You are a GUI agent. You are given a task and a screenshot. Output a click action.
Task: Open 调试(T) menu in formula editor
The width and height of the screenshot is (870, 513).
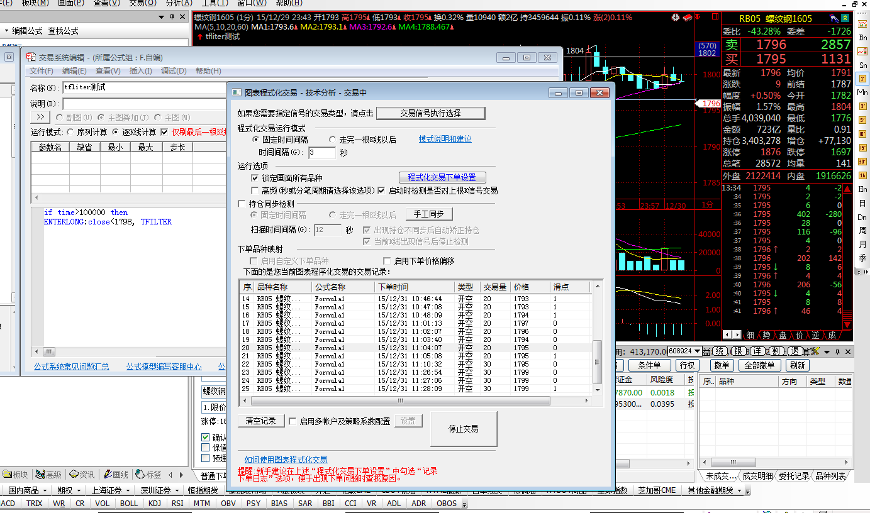pos(174,71)
